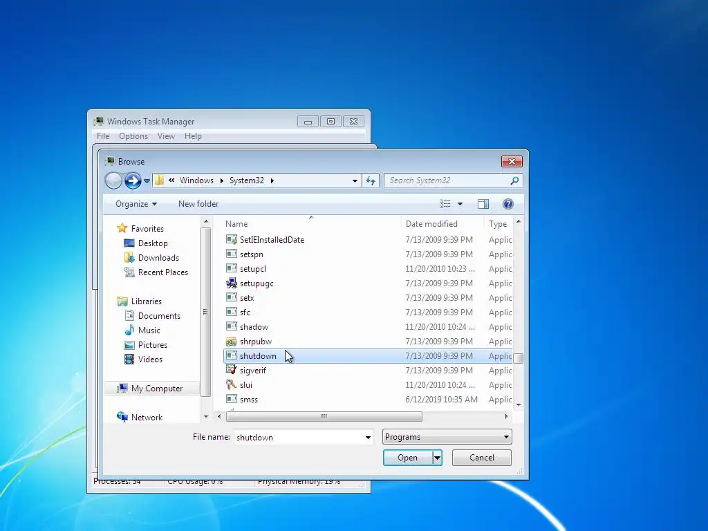This screenshot has width=708, height=531.
Task: Click the sfc file icon
Action: 231,312
